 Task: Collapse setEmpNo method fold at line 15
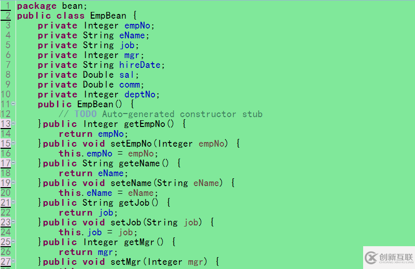13,143
